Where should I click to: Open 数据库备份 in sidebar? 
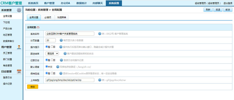click(x=9, y=41)
